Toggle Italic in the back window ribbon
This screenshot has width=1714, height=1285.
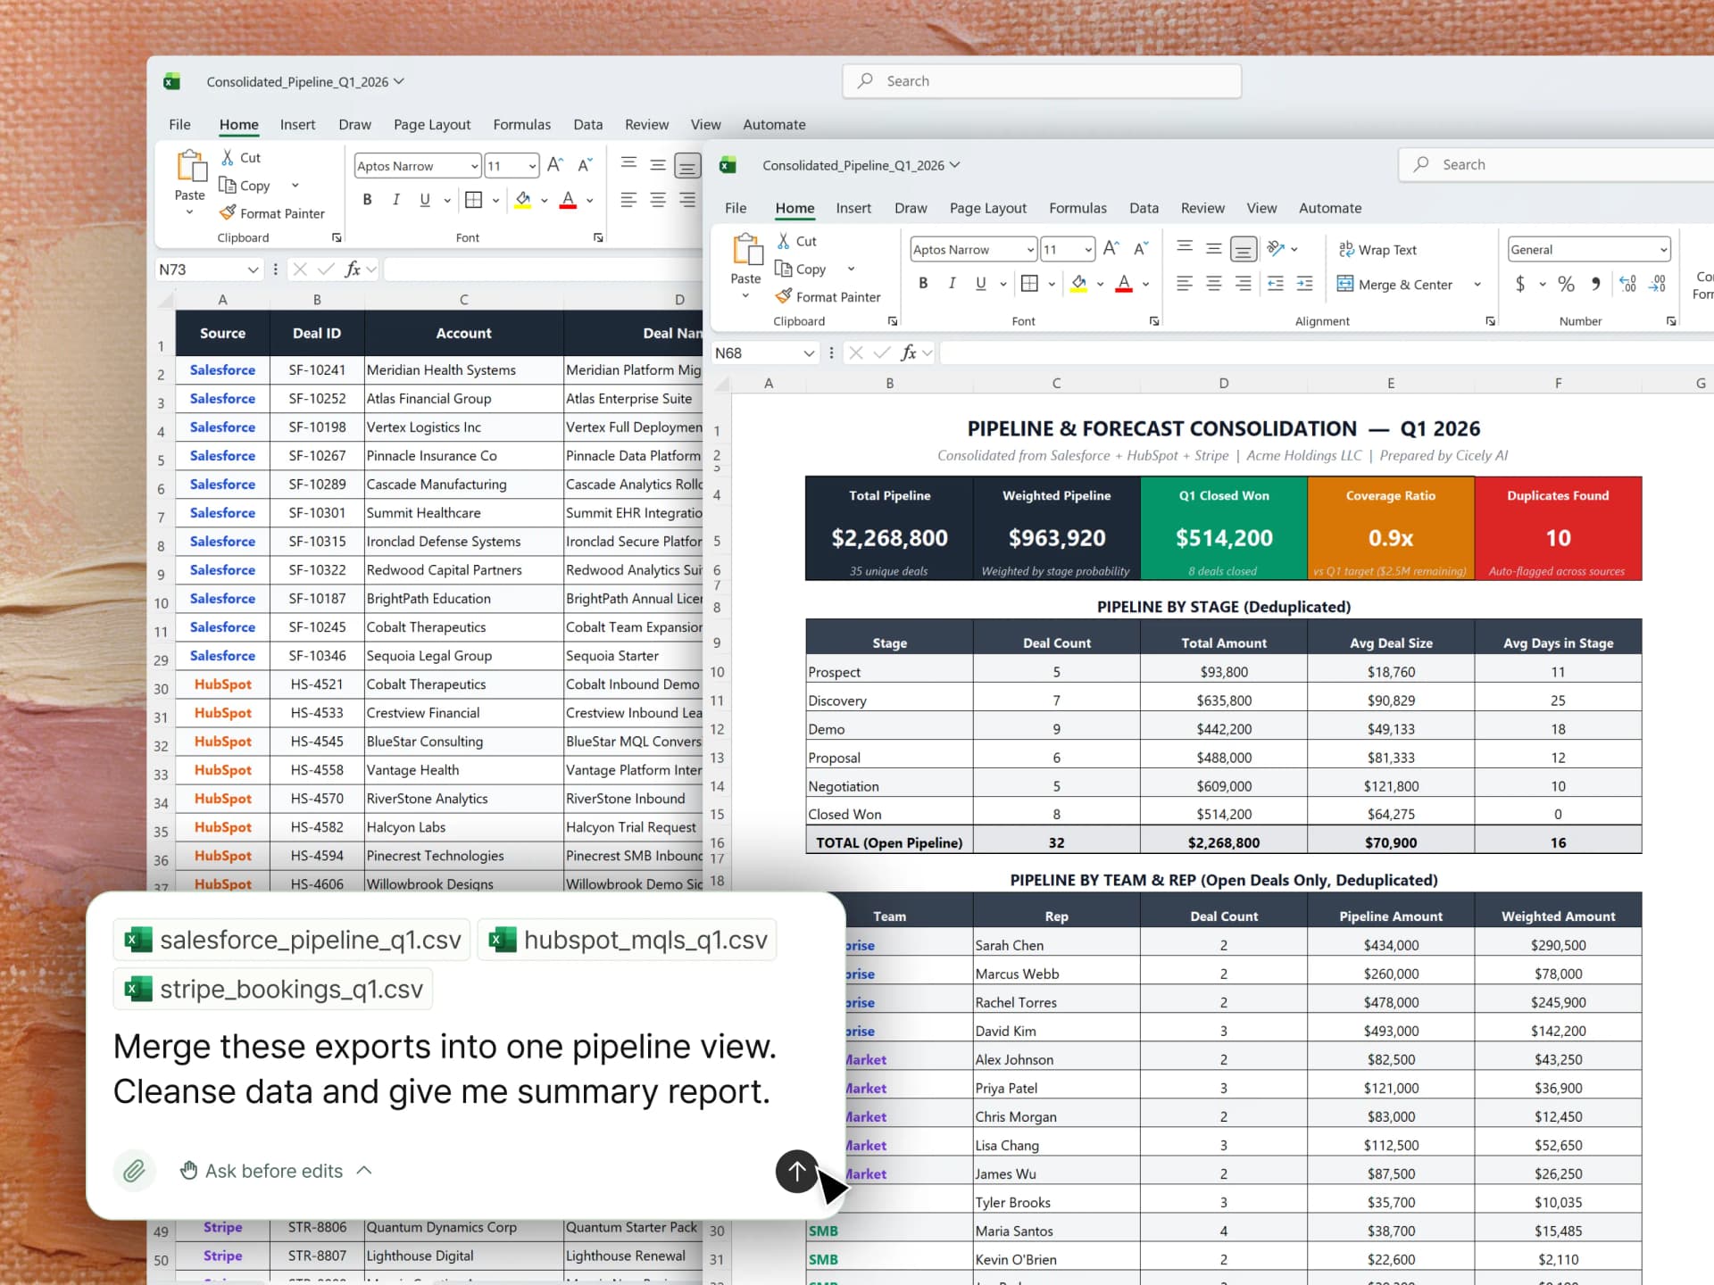point(395,200)
